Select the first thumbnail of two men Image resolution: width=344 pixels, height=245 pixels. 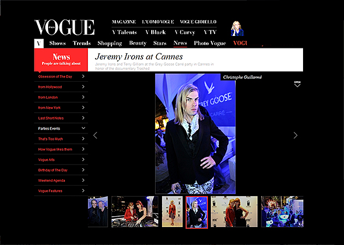(x=98, y=211)
